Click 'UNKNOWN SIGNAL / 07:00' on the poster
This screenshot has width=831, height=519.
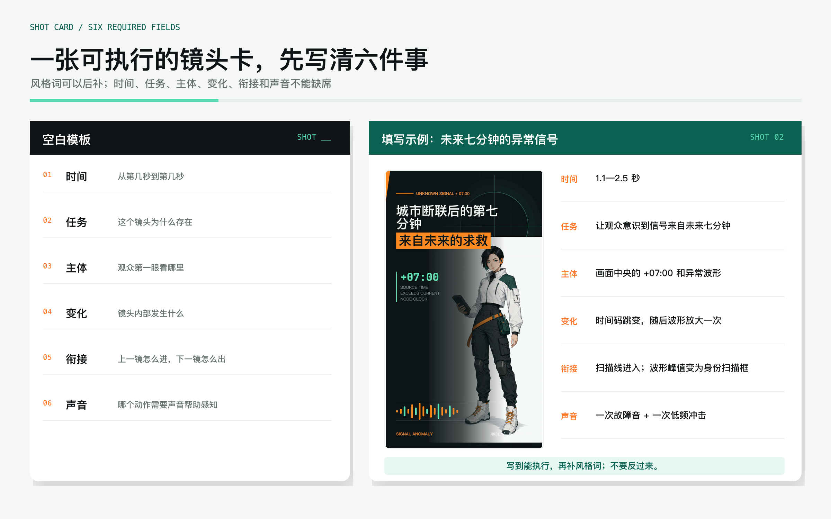coord(443,194)
